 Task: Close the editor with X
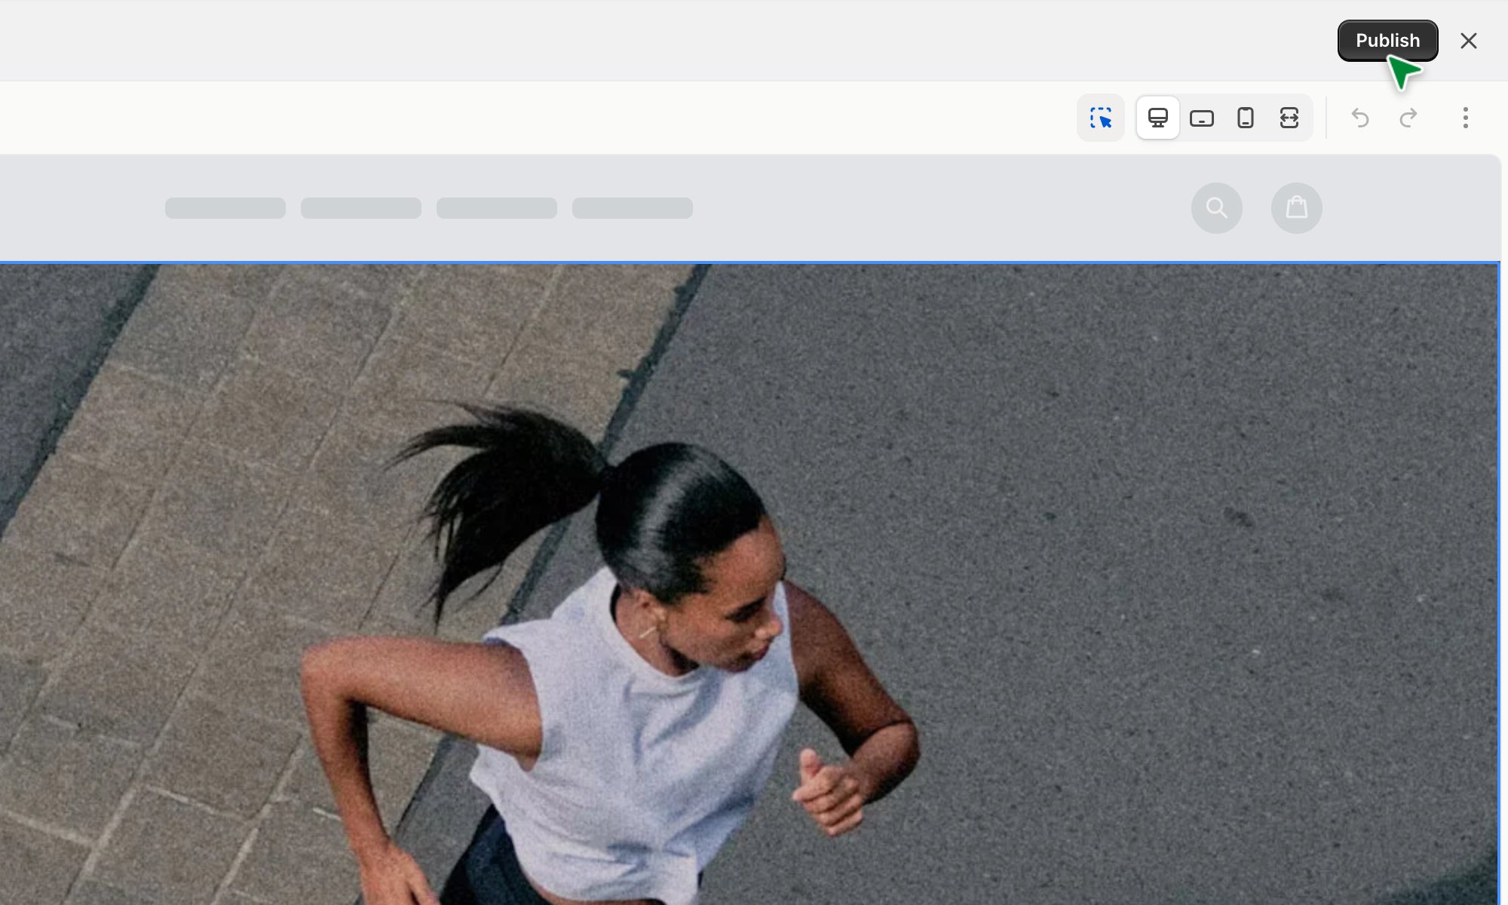tap(1468, 41)
